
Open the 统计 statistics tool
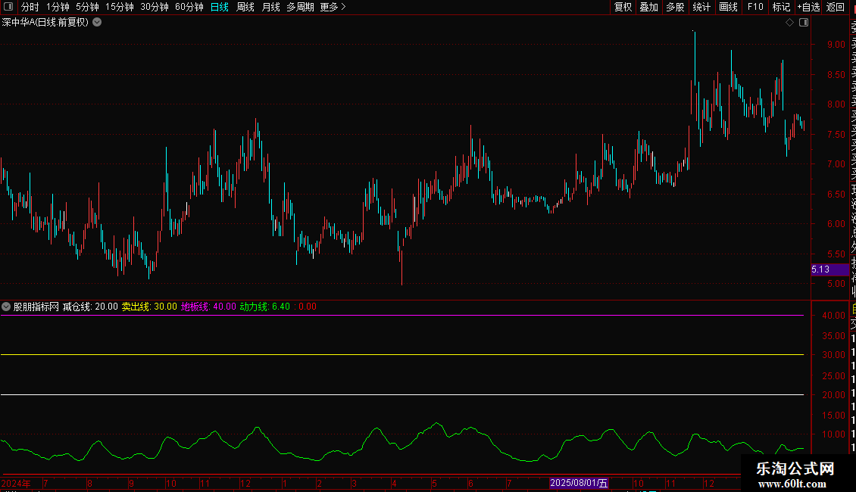point(701,7)
